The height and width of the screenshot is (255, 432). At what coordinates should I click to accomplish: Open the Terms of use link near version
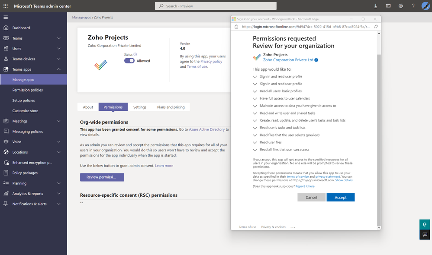pos(197,66)
